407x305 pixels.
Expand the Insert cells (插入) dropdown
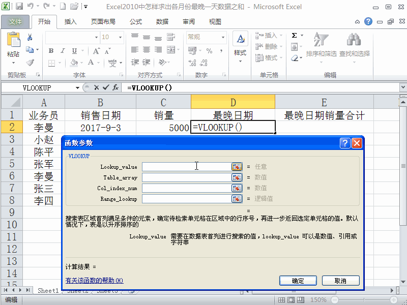click(x=281, y=35)
